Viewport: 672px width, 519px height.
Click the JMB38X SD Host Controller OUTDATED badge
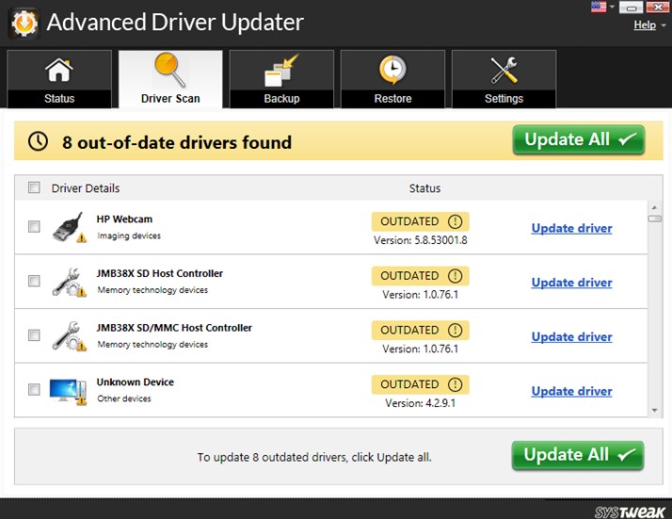(x=420, y=276)
